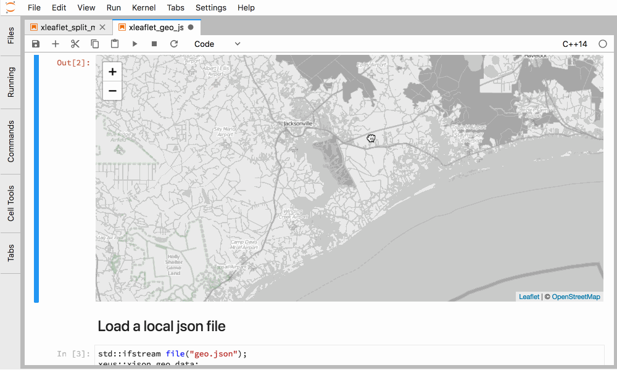Screen dimensions: 617x370
Task: Collapse cell using the blue collapser bar
Action: [x=36, y=178]
